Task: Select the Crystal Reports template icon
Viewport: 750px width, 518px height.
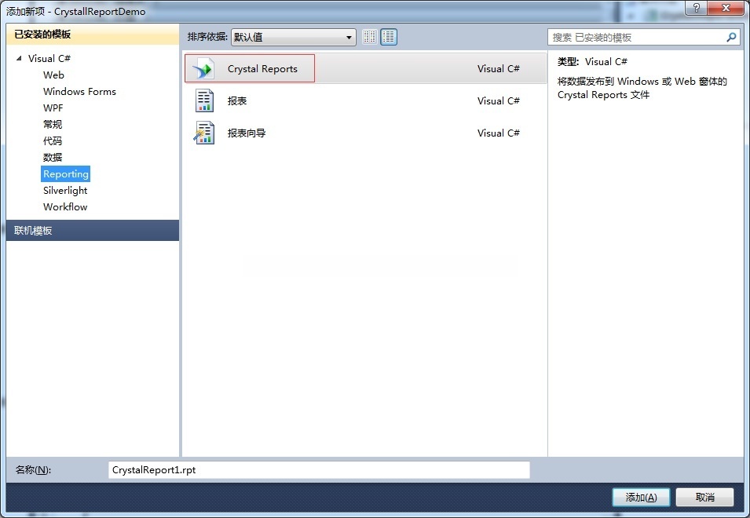Action: (x=203, y=69)
